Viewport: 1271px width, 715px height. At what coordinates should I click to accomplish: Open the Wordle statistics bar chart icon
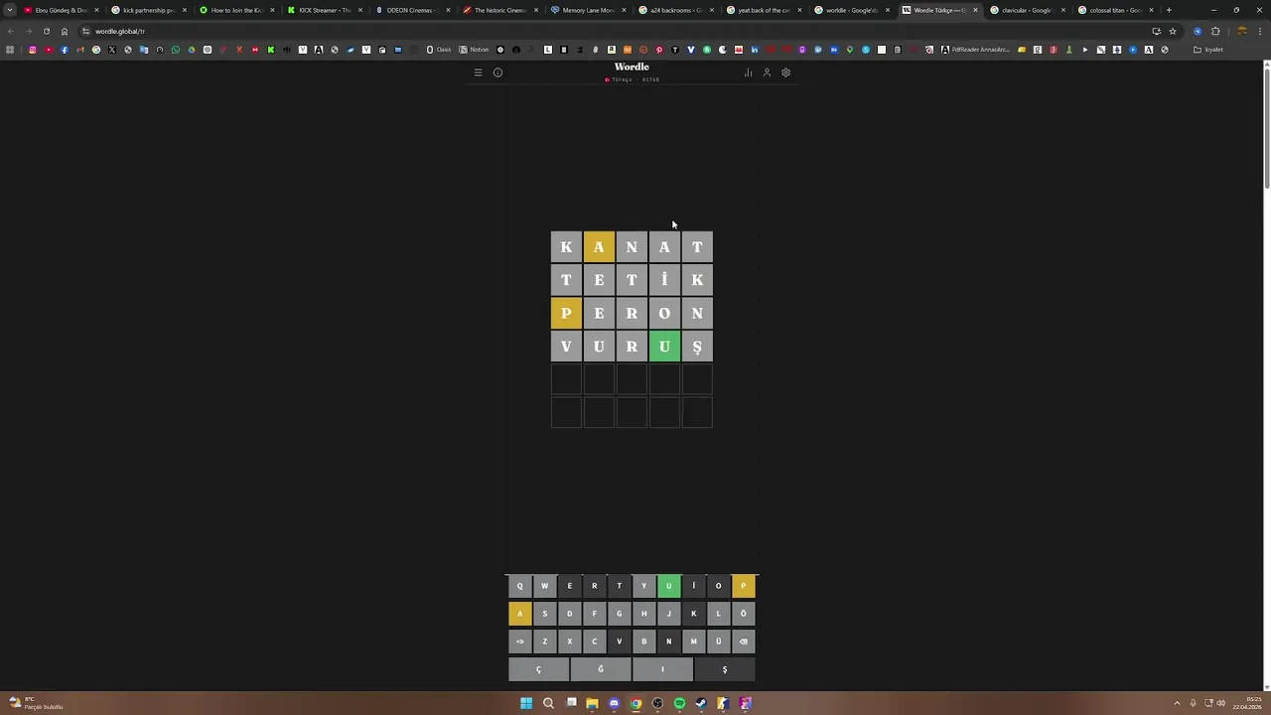[x=748, y=72]
